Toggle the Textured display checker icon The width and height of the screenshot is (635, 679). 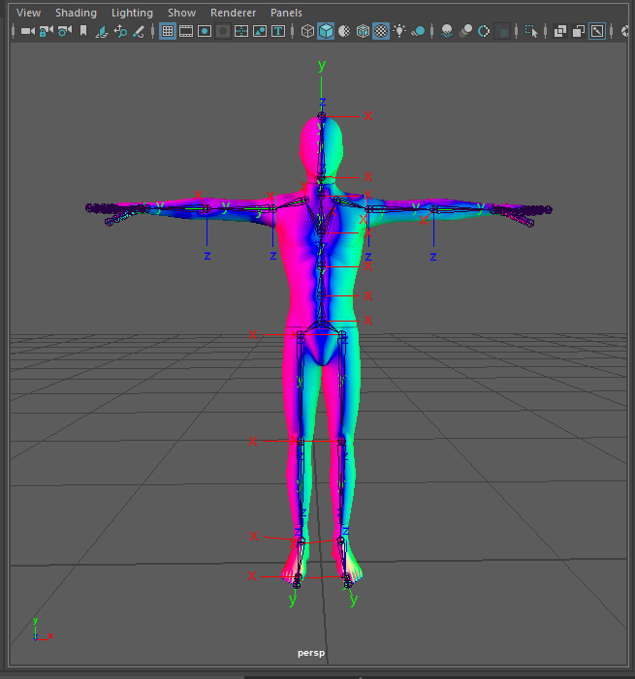pos(381,31)
